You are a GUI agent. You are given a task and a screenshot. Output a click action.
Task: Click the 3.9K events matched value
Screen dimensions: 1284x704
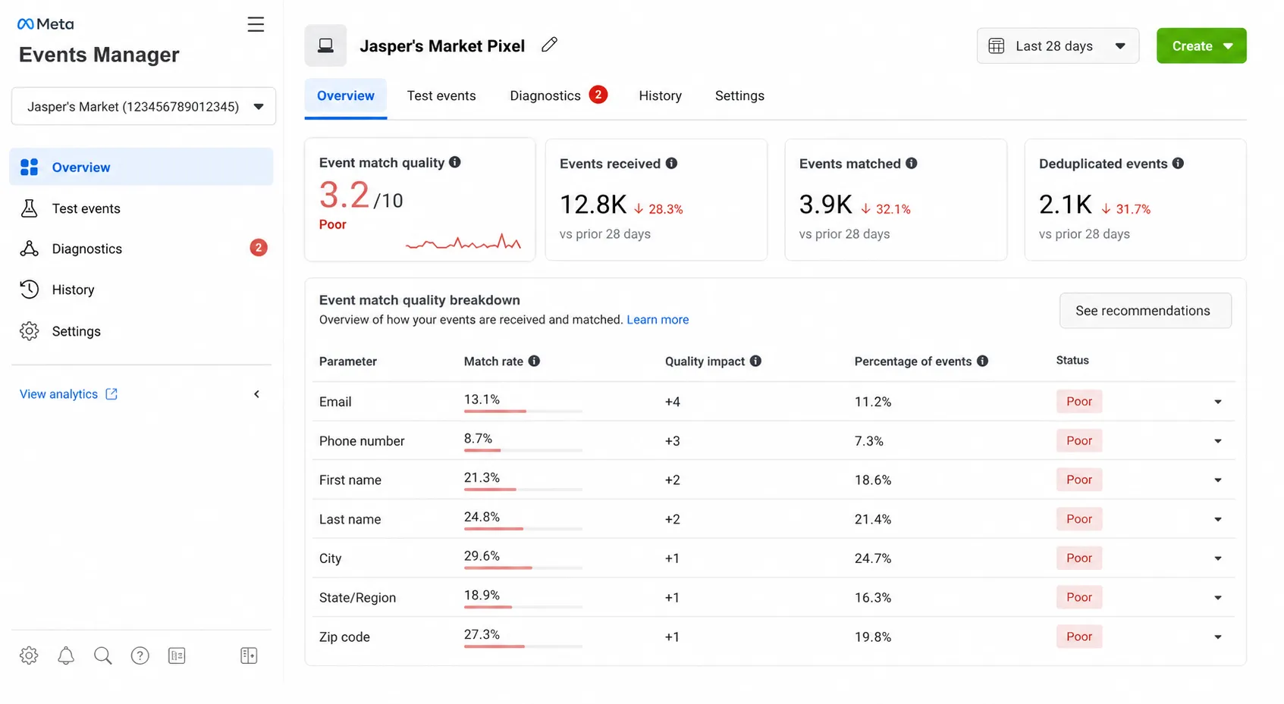pyautogui.click(x=826, y=205)
